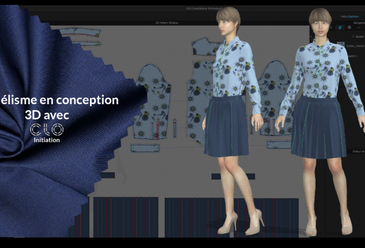Viewport: 365px width, 248px height.
Task: Select the Cotton_Oxford fabric name
Action: click(355, 46)
